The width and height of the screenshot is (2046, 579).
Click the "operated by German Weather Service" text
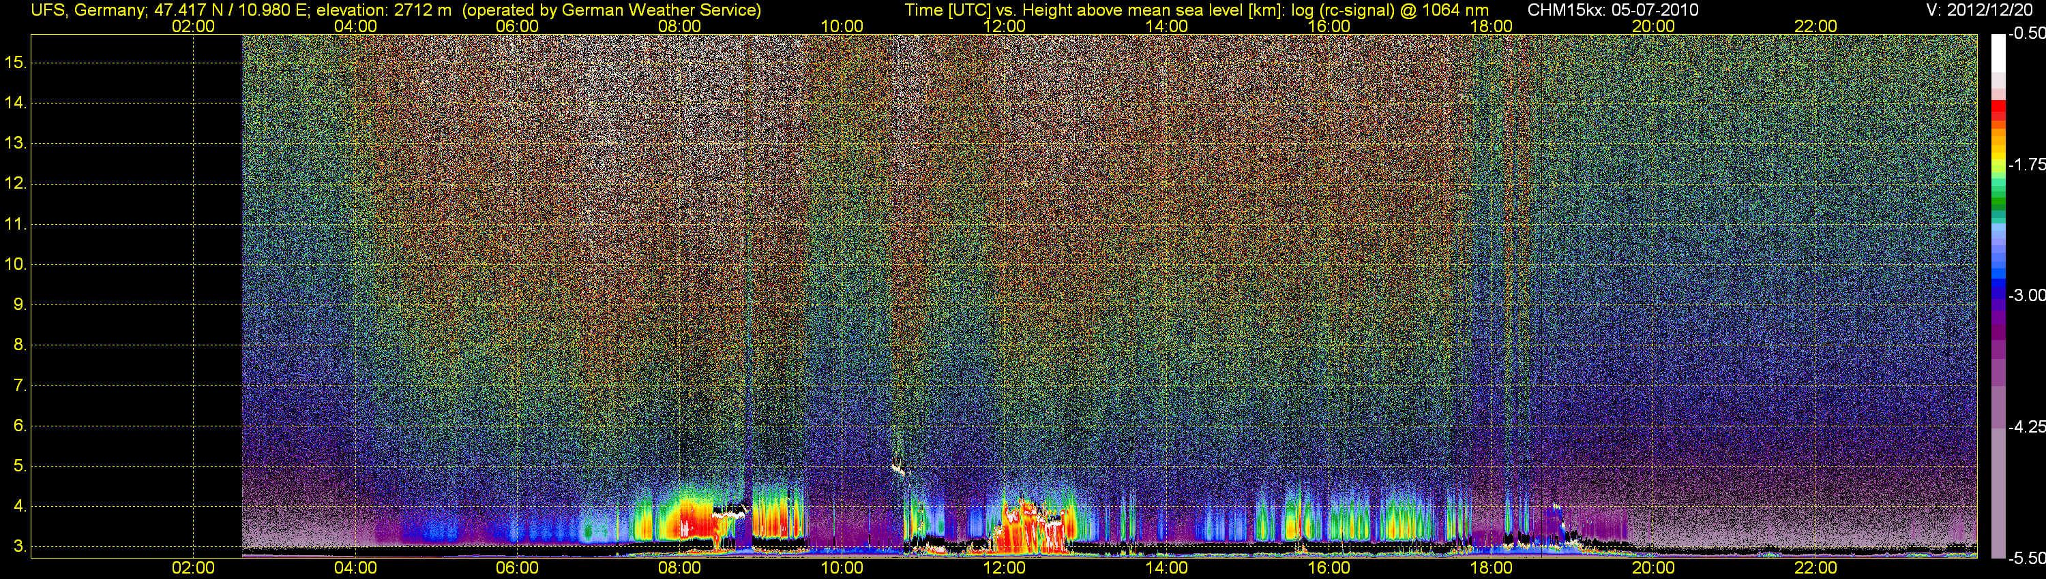tap(612, 10)
